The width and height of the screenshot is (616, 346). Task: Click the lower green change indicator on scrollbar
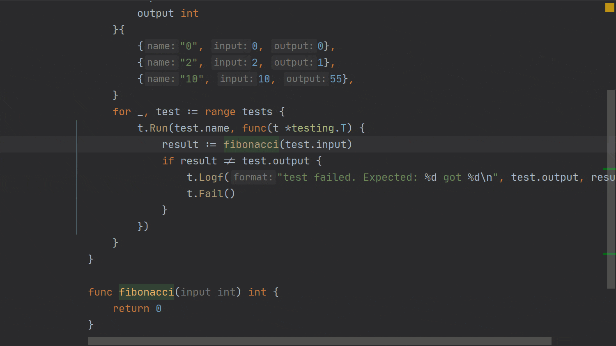[x=611, y=253]
